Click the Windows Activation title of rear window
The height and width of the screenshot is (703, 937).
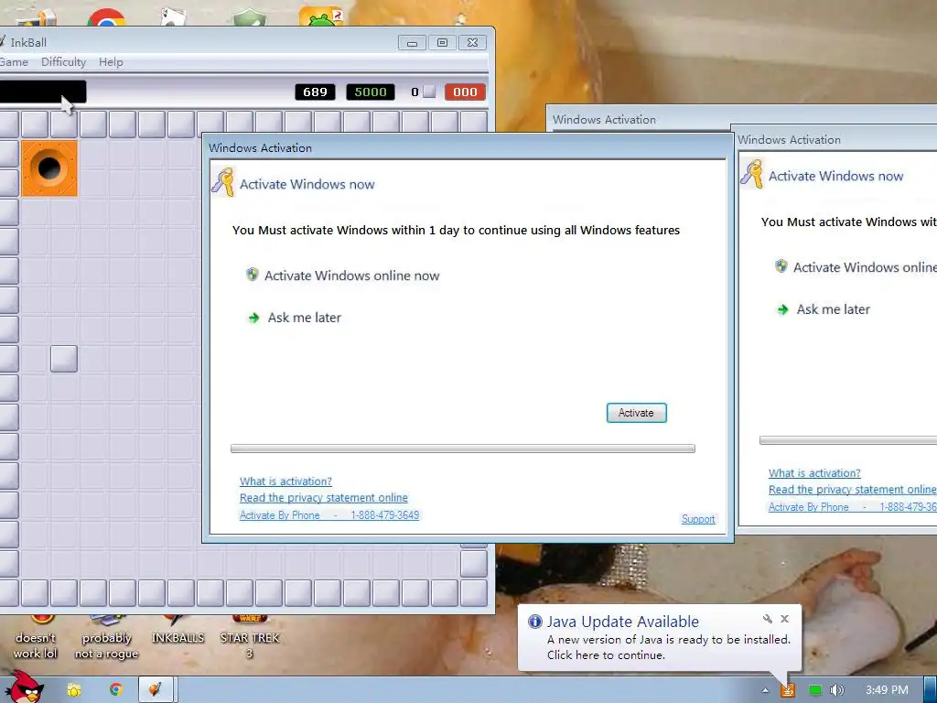[x=604, y=120]
